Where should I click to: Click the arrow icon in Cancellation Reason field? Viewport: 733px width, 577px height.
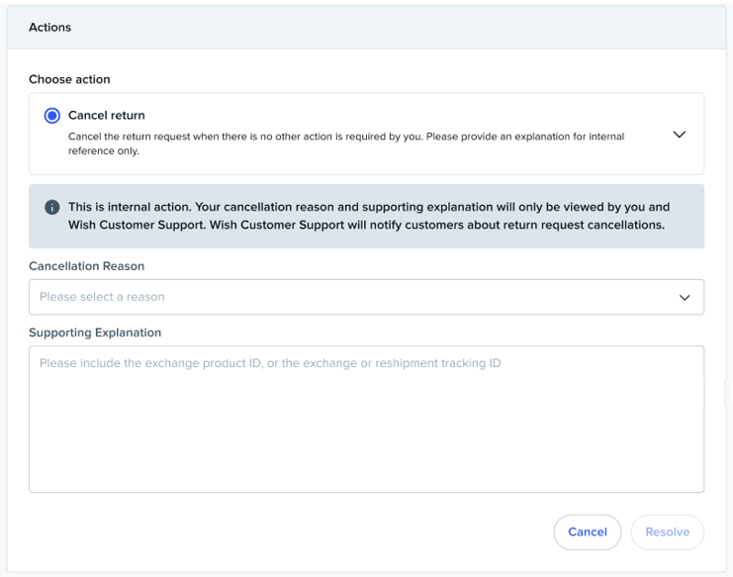(684, 297)
